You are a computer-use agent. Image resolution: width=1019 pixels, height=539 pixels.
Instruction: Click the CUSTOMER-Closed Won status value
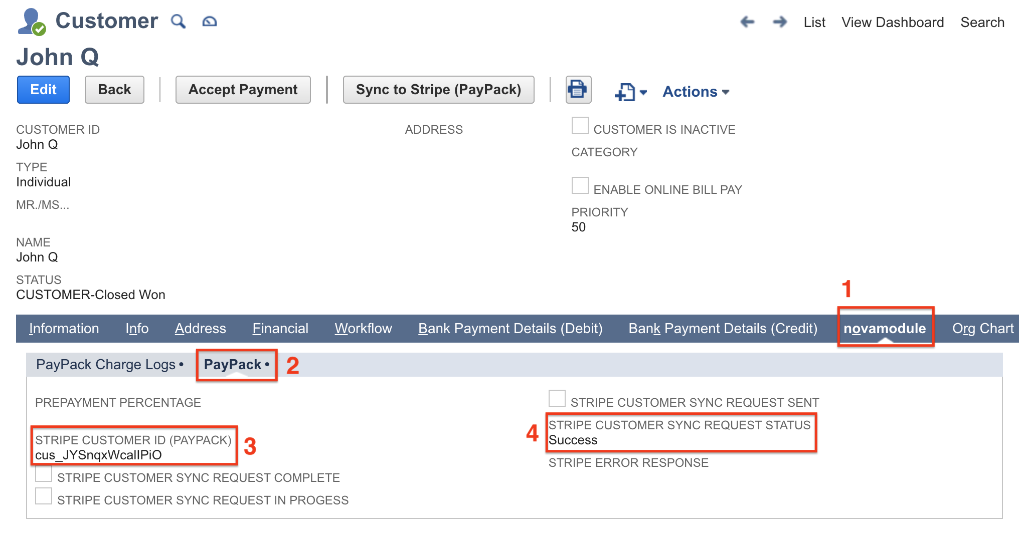click(91, 295)
